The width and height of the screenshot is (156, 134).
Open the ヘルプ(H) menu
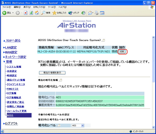[62, 7]
